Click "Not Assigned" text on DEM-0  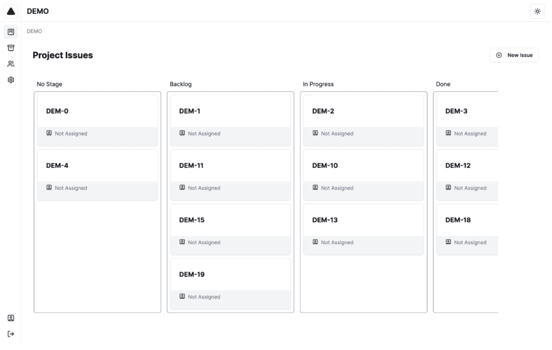(x=71, y=133)
